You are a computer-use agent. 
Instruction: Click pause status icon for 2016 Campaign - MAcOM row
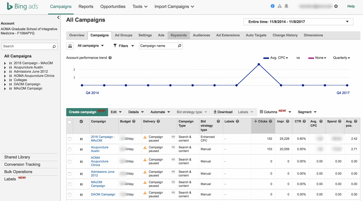[x=81, y=139]
